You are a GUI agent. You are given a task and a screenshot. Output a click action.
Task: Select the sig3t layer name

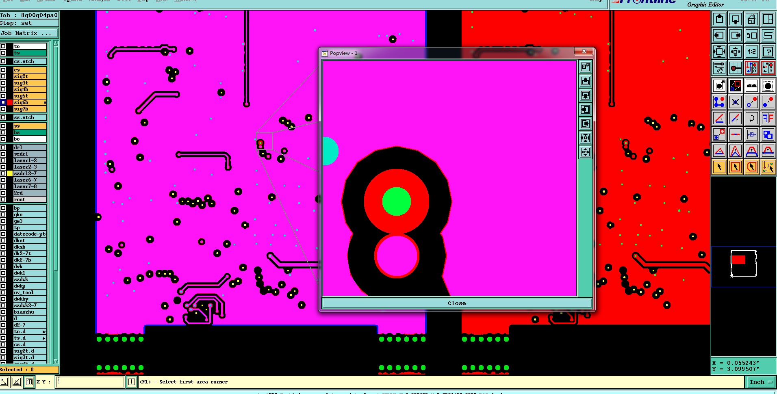click(30, 83)
